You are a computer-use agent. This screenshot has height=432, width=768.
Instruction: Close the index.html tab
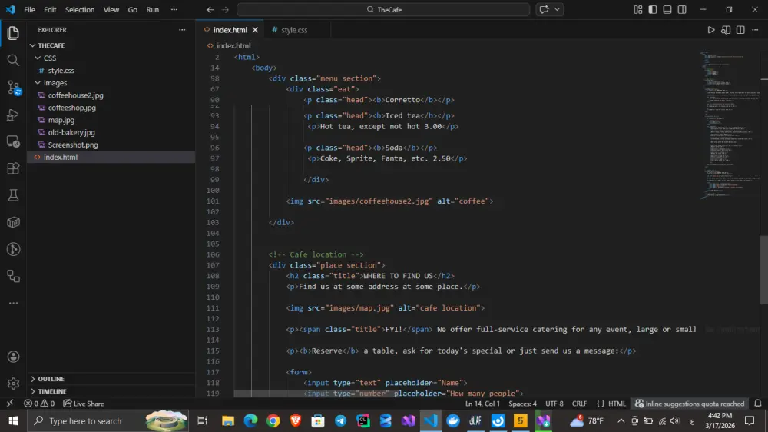point(255,30)
